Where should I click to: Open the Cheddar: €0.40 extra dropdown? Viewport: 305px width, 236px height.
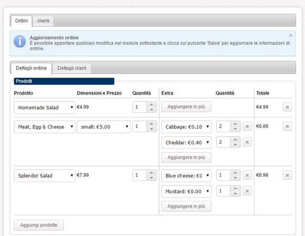point(186,143)
